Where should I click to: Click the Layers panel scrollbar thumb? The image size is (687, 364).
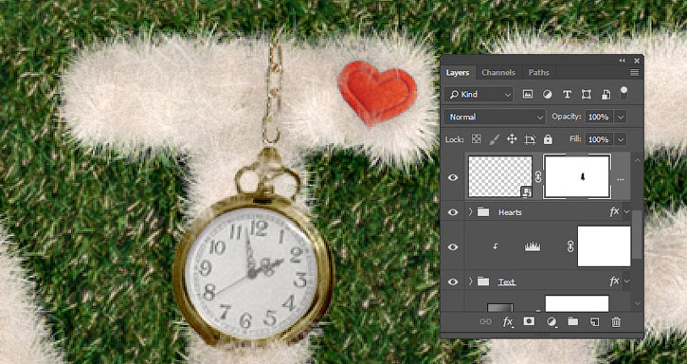tap(637, 235)
